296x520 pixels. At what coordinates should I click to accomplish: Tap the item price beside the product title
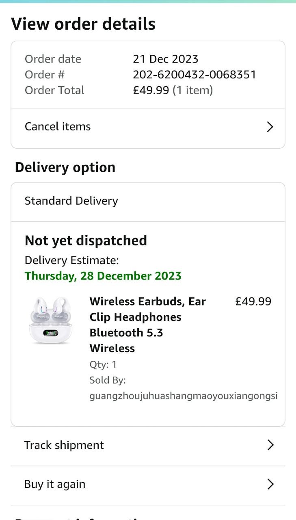pyautogui.click(x=253, y=301)
